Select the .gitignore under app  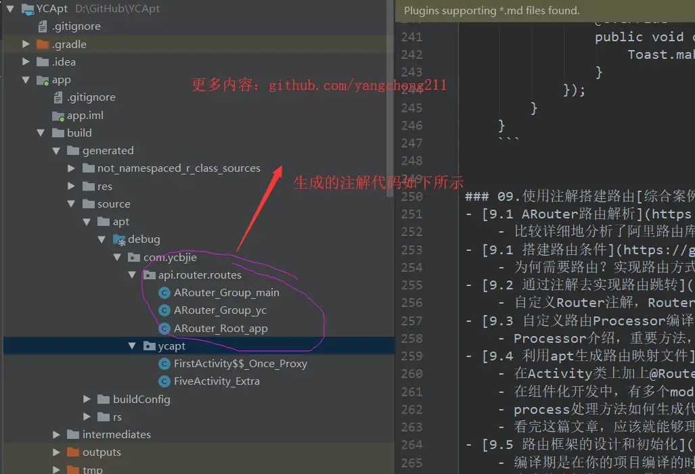[91, 97]
